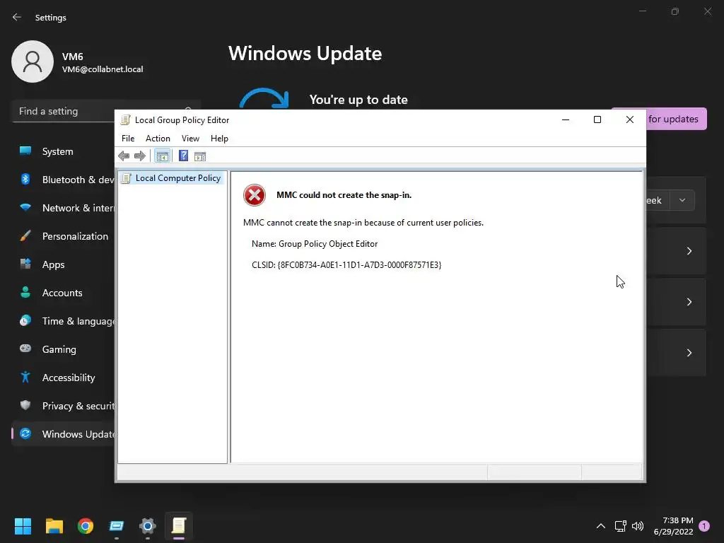Screen dimensions: 724x543
Task: Open the Windows Start menu
Action: [23, 526]
